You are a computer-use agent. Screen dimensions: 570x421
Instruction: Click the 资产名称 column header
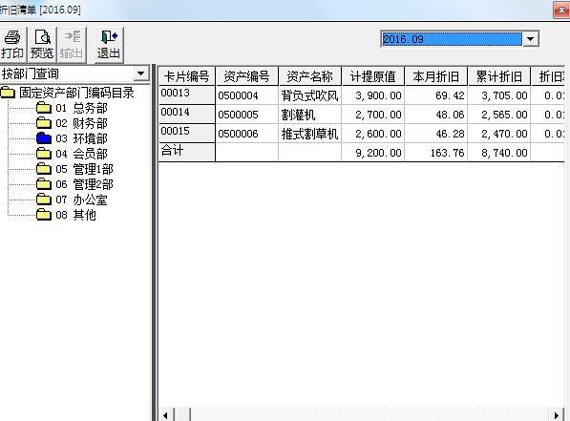309,76
